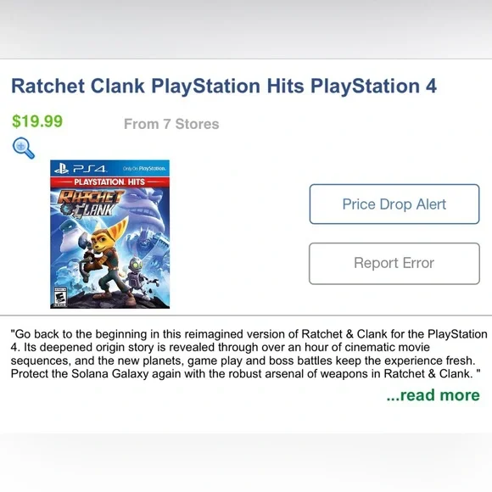Open the Ratchet Clank PlayStation Hits title
This screenshot has width=492, height=492.
tap(224, 86)
